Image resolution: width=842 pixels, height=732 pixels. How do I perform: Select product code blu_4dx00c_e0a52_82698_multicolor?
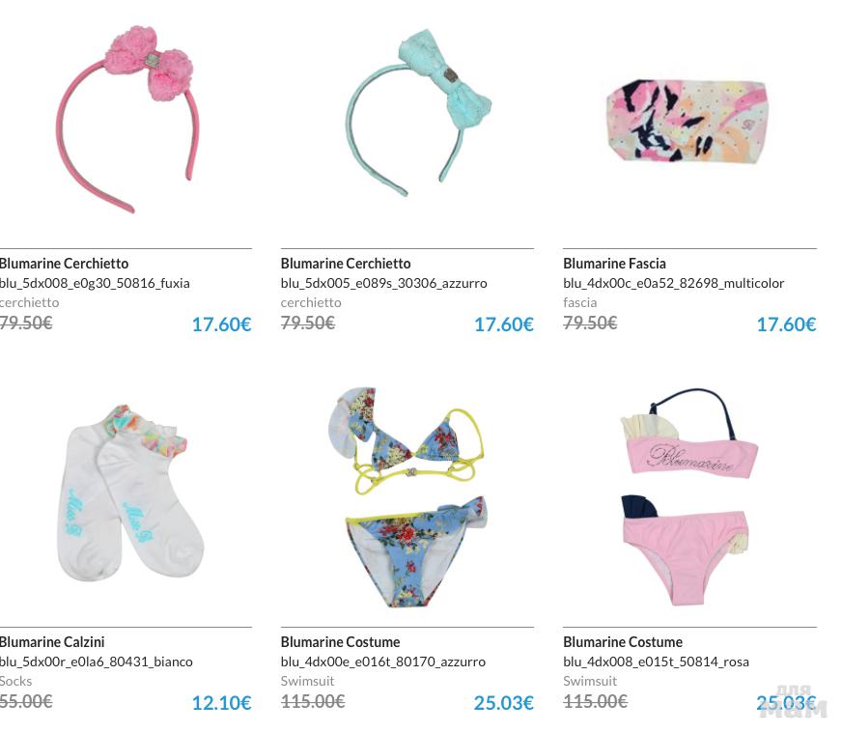(673, 283)
